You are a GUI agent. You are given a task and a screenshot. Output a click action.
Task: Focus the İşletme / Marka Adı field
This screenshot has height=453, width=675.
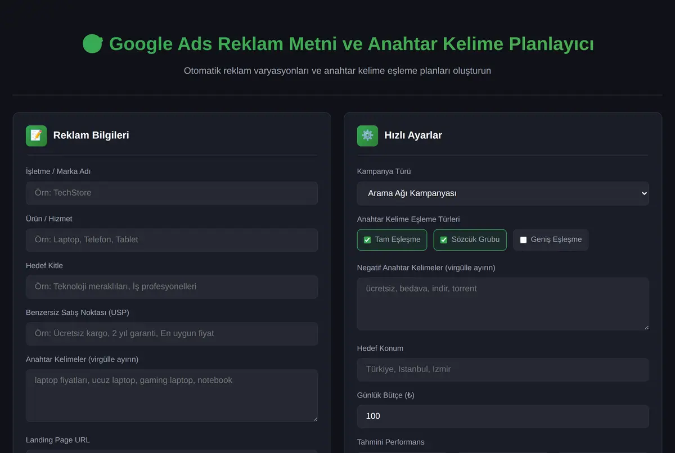tap(172, 193)
